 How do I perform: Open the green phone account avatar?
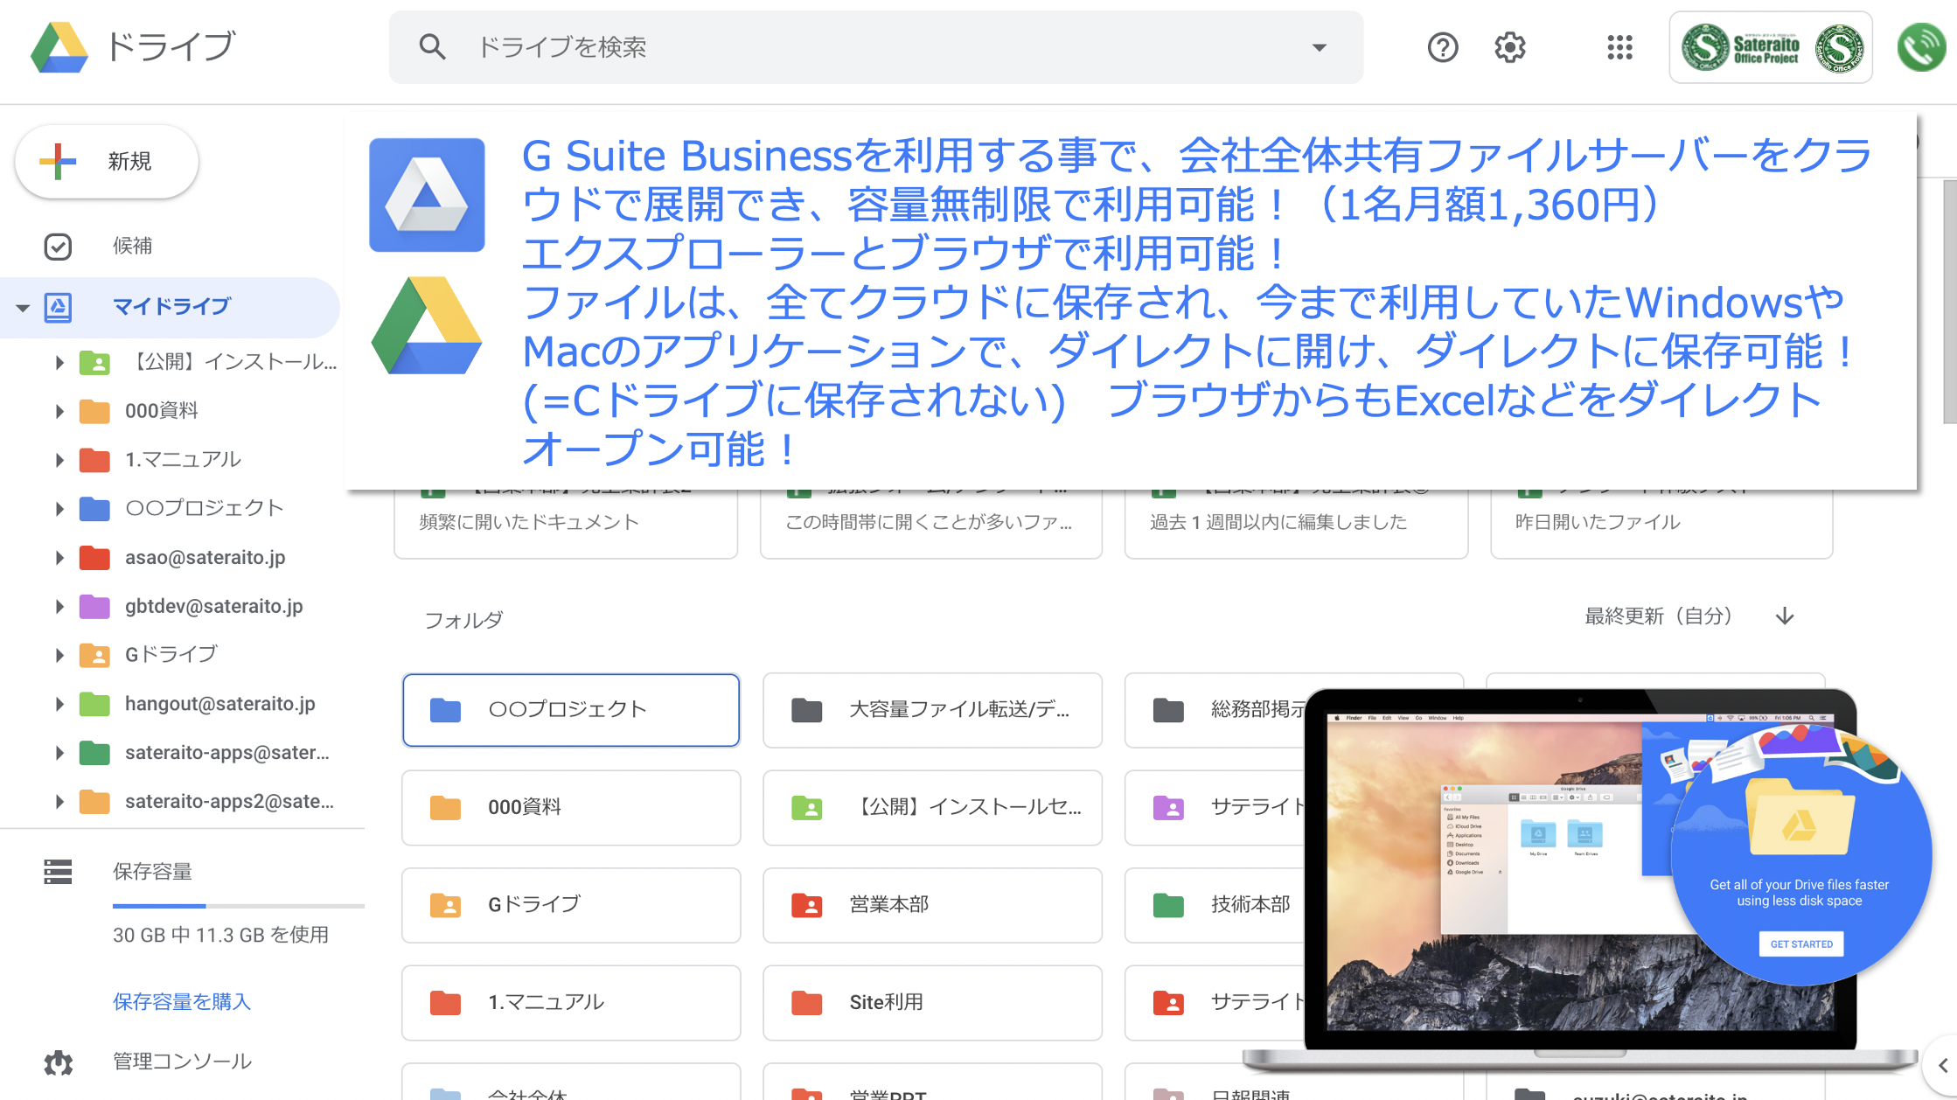coord(1921,47)
